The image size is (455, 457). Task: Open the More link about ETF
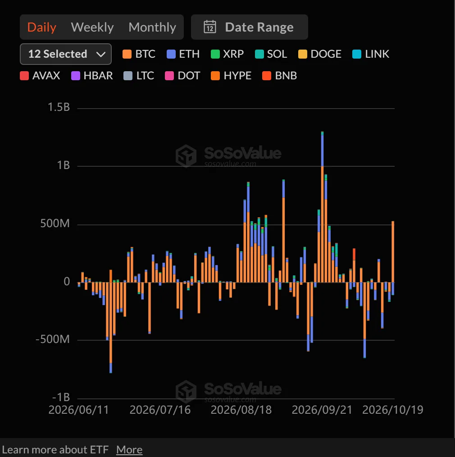[129, 450]
